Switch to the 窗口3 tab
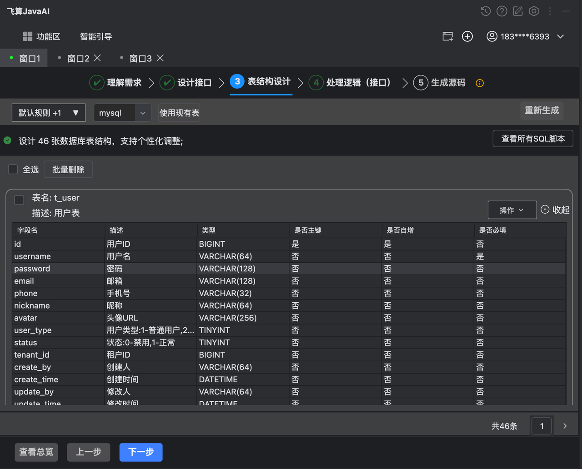This screenshot has height=469, width=582. (140, 58)
